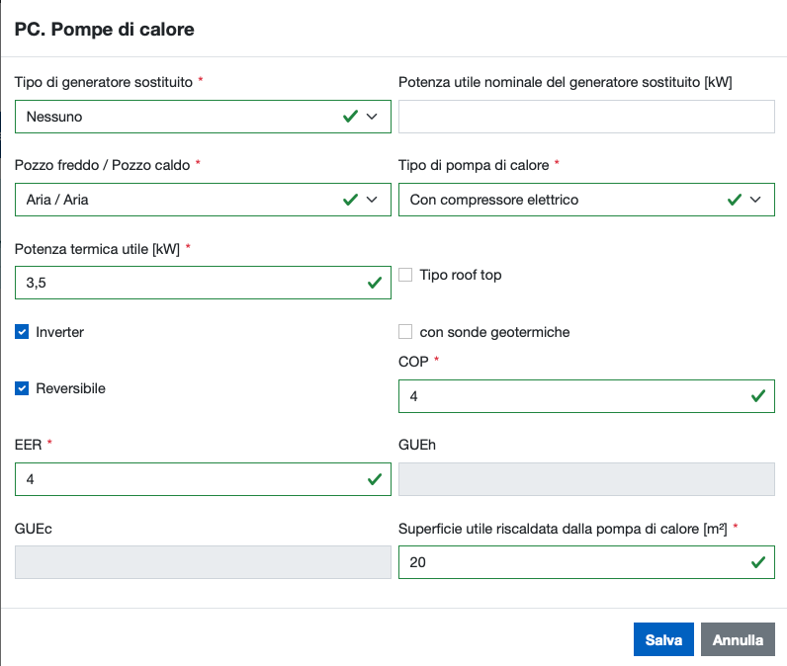787x666 pixels.
Task: Click the Salva button
Action: coord(663,639)
